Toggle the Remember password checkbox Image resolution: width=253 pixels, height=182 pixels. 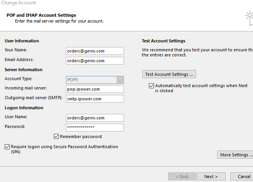click(56, 136)
